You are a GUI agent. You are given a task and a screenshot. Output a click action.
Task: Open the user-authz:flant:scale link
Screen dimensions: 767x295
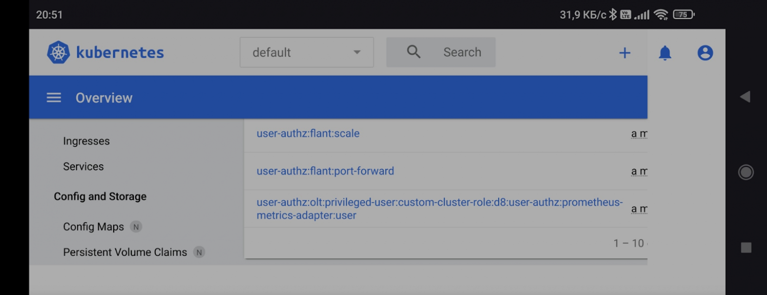(x=308, y=134)
